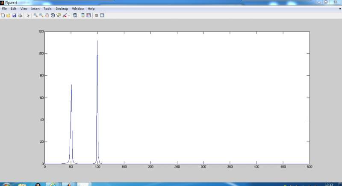This screenshot has height=186, width=342.
Task: Click the y-axis tick label 120
Action: [x=41, y=31]
